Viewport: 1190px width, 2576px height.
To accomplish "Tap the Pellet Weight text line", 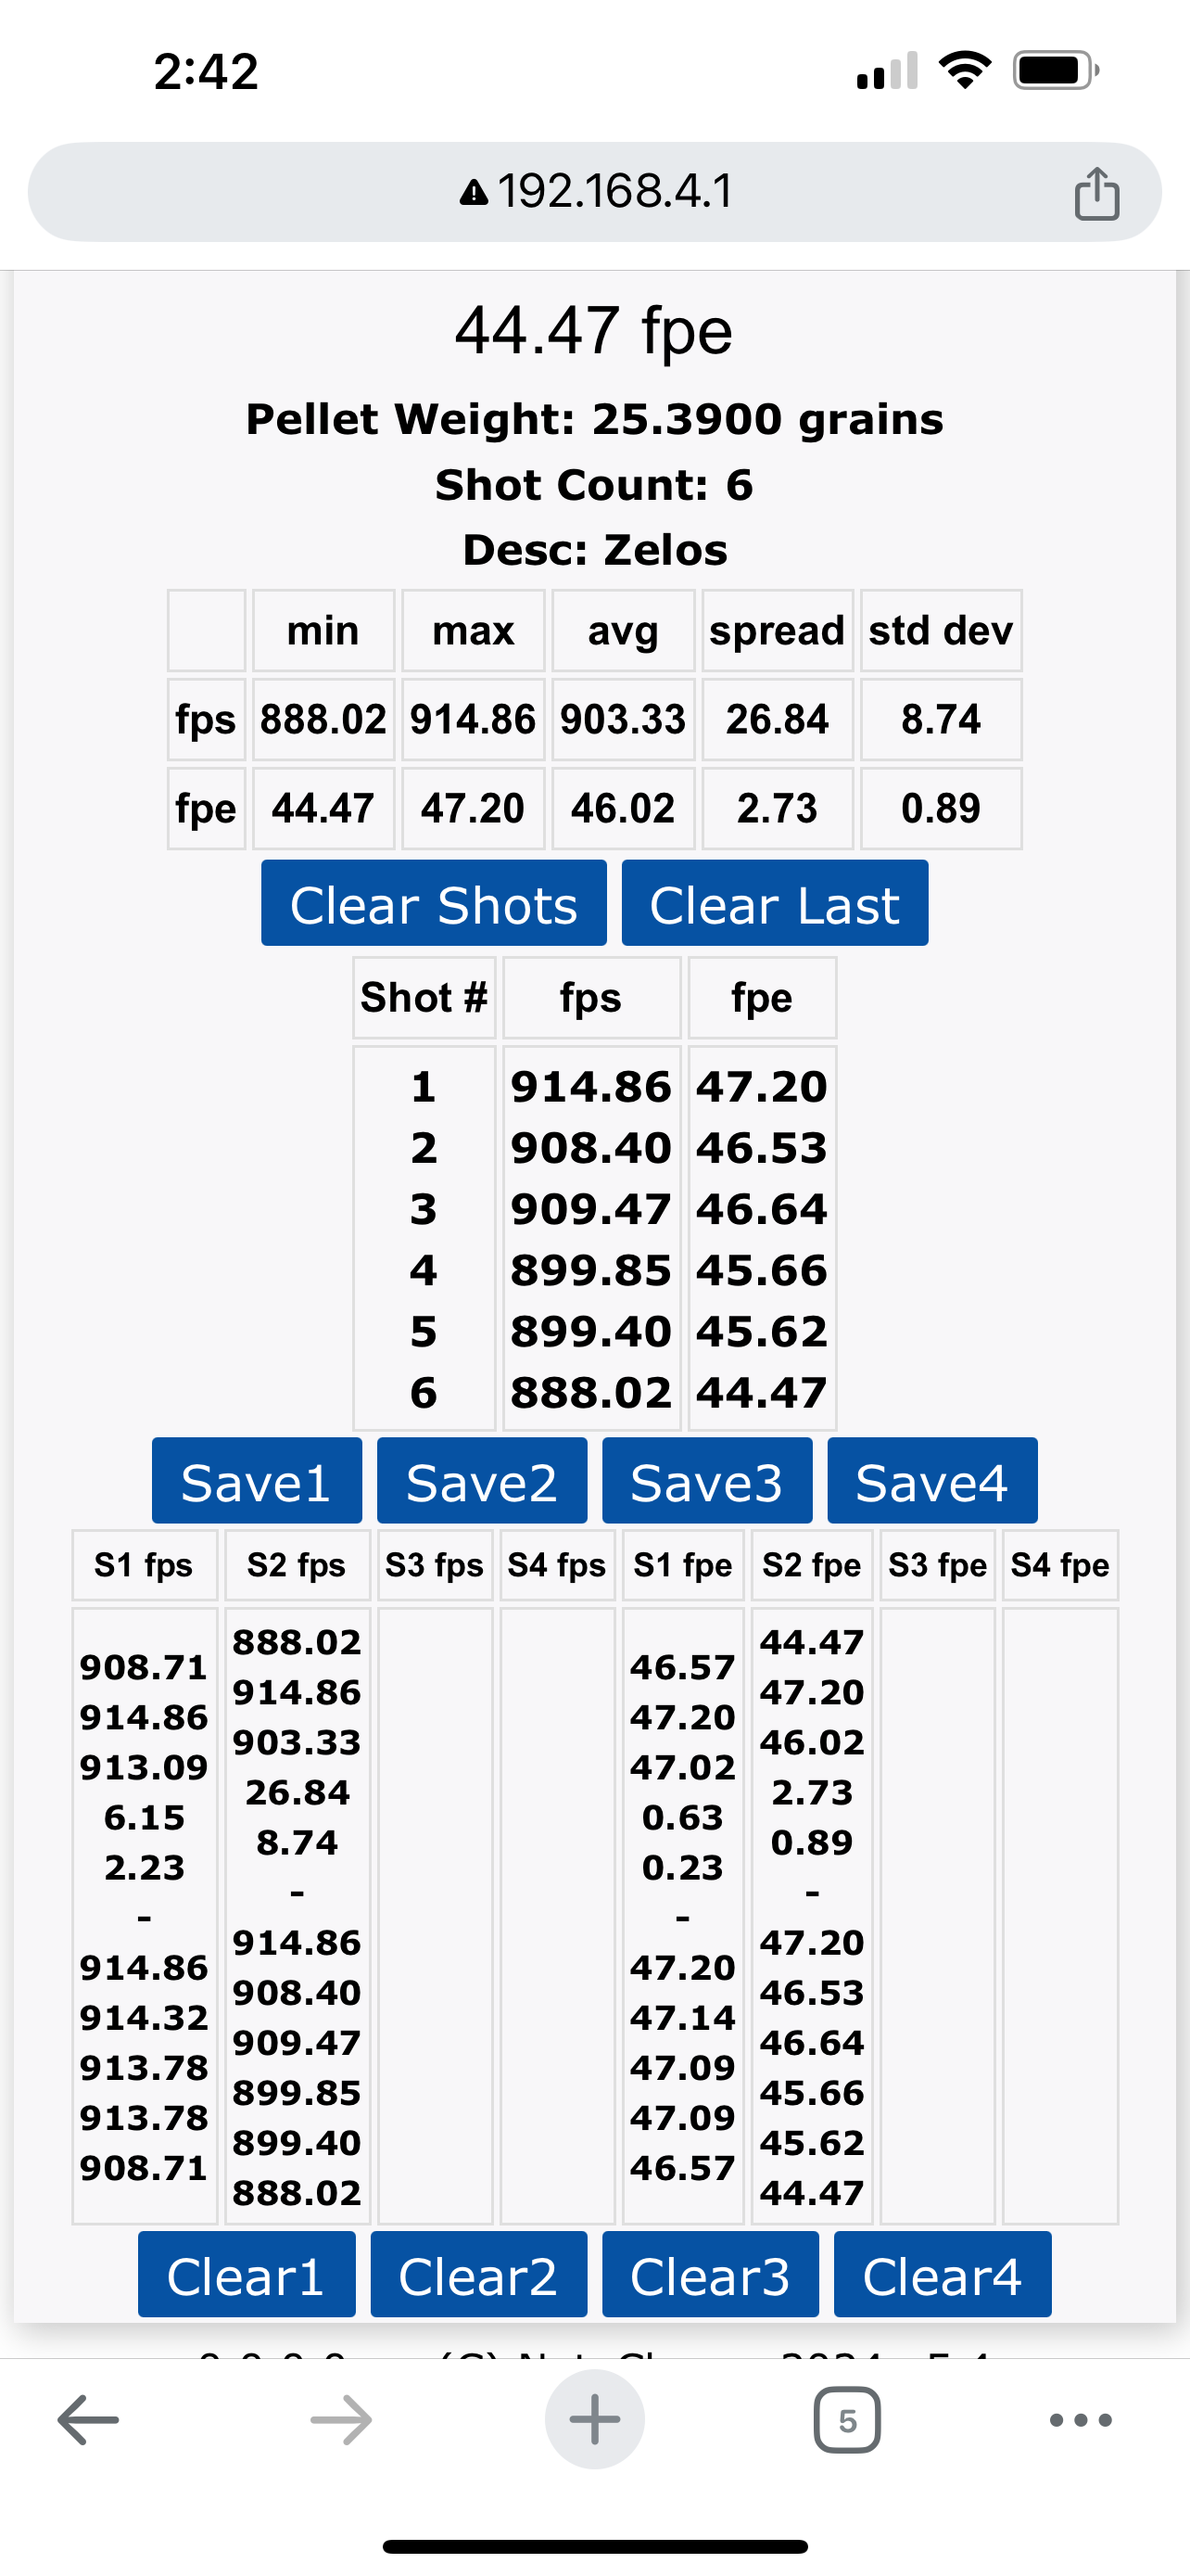I will pos(594,419).
